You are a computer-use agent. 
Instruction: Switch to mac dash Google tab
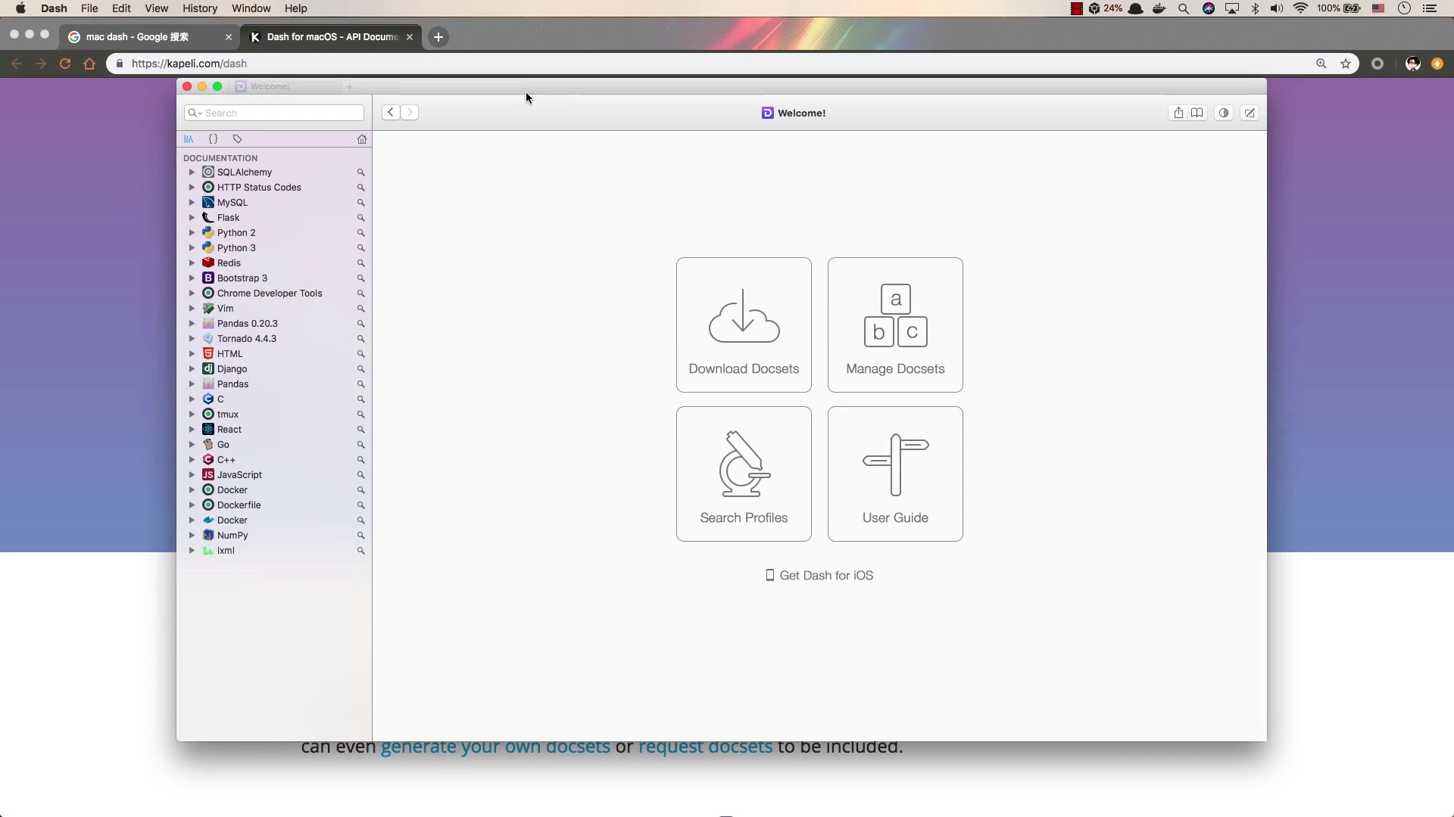click(x=150, y=37)
